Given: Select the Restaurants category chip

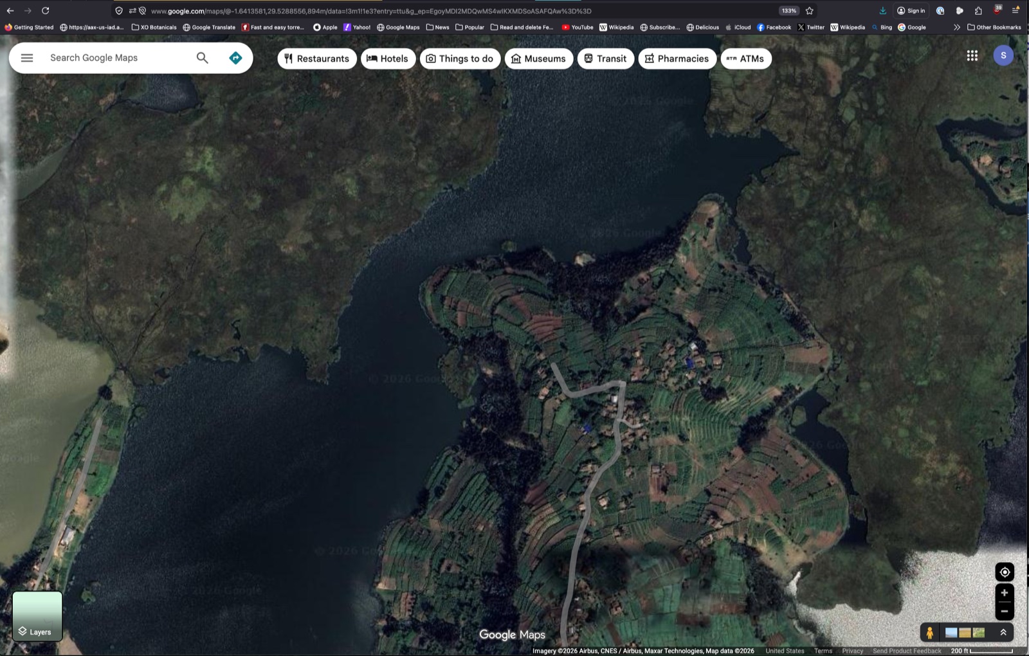Looking at the screenshot, I should [x=316, y=58].
